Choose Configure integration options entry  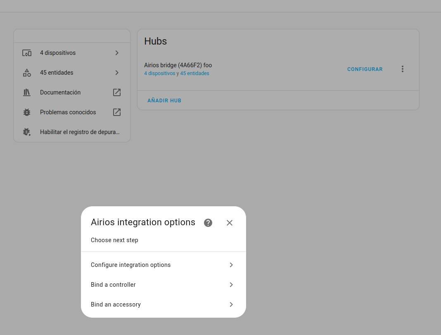[130, 265]
